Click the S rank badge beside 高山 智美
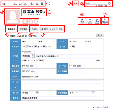The image size is (113, 110). [x=24, y=12]
